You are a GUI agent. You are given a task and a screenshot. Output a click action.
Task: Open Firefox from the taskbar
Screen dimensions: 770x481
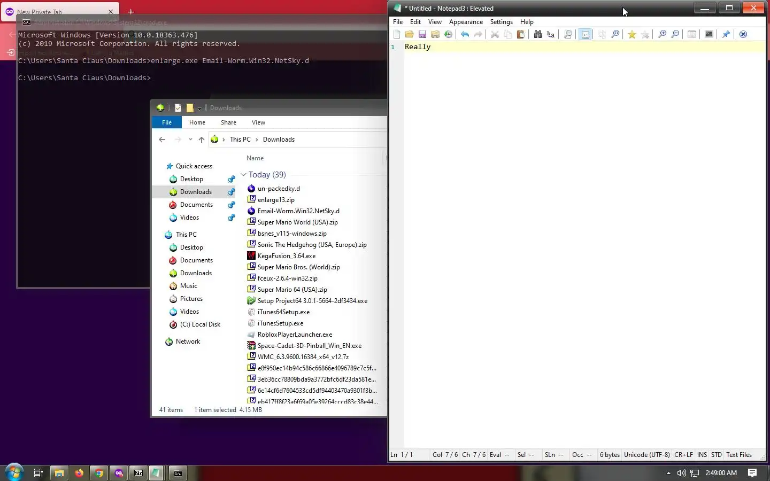(x=79, y=473)
